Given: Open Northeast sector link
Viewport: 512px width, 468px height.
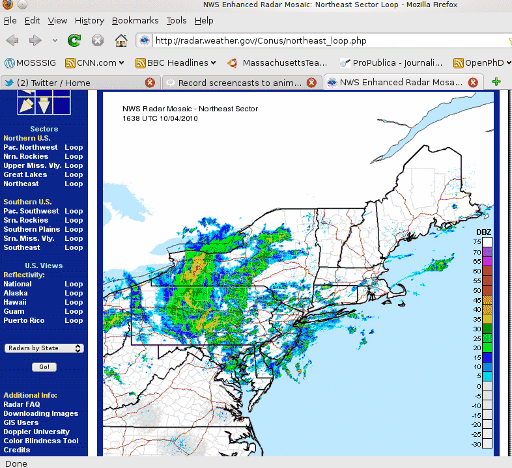Looking at the screenshot, I should click(x=21, y=184).
